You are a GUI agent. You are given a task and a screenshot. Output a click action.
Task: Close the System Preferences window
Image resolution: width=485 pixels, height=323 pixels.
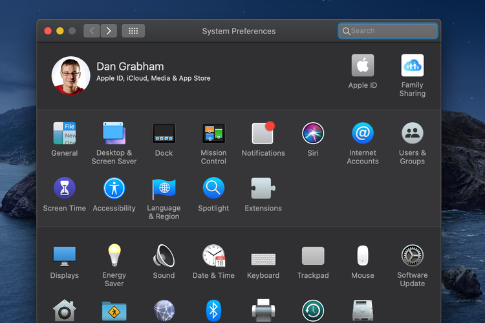click(48, 31)
